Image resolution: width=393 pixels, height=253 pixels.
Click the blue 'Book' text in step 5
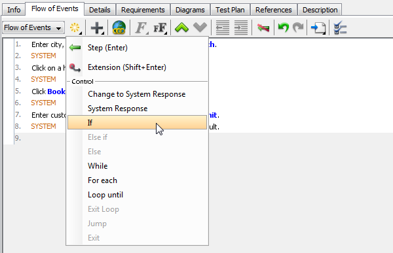pyautogui.click(x=56, y=92)
